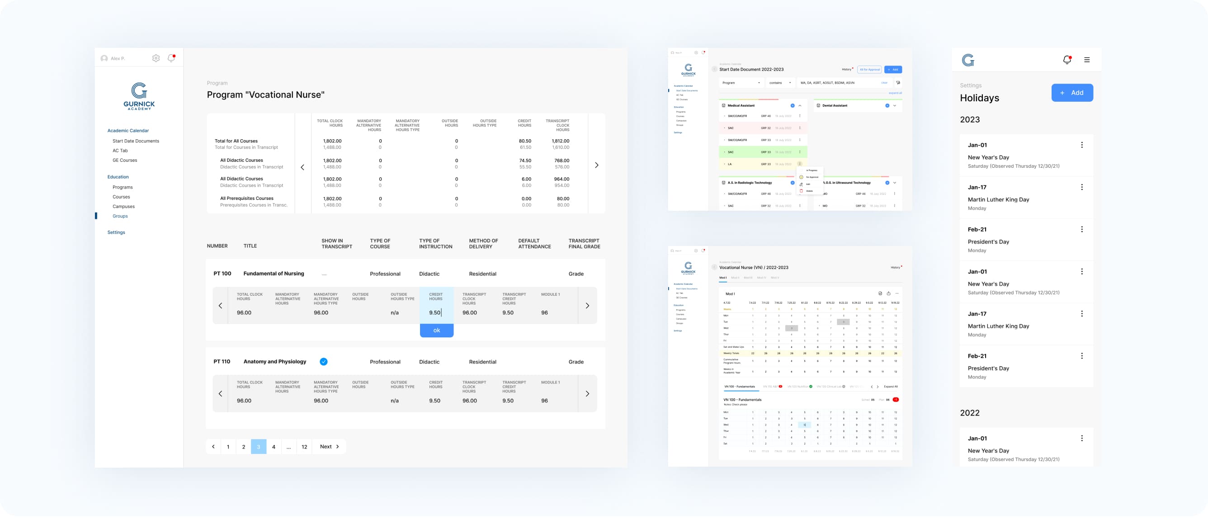This screenshot has height=520, width=1208.
Task: Open notification bell in Holidays mobile panel
Action: pyautogui.click(x=1067, y=60)
